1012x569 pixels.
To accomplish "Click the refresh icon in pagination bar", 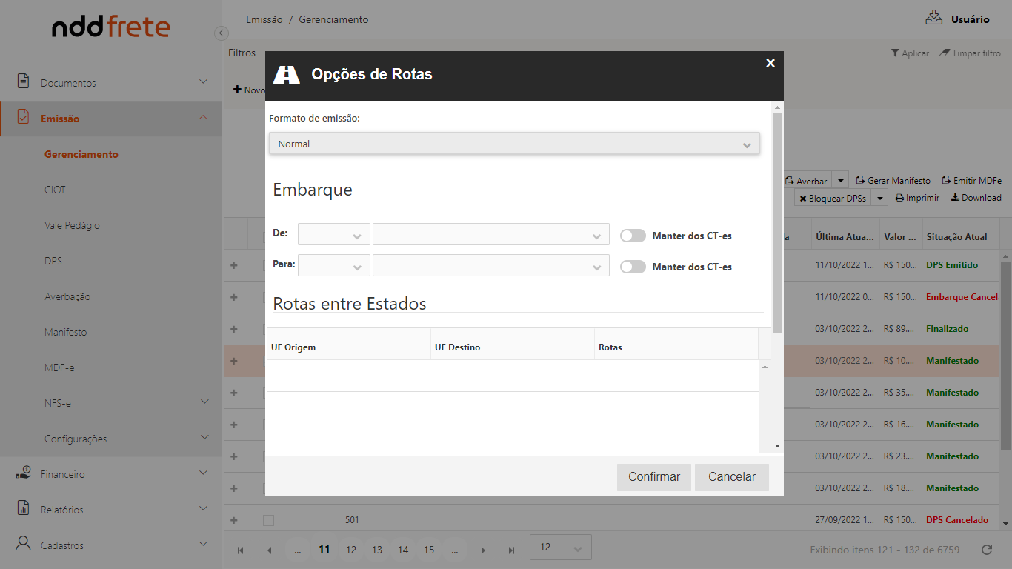I will [986, 550].
